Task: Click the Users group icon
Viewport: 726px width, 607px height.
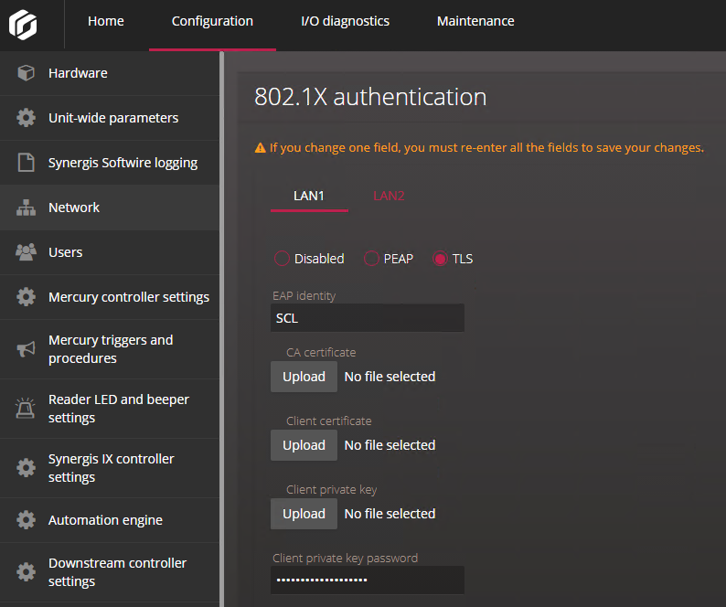Action: (26, 252)
